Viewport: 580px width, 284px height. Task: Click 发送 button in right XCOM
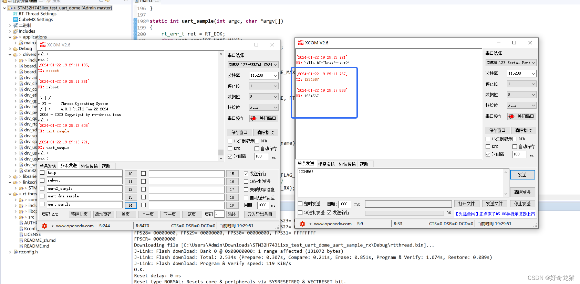(x=522, y=175)
